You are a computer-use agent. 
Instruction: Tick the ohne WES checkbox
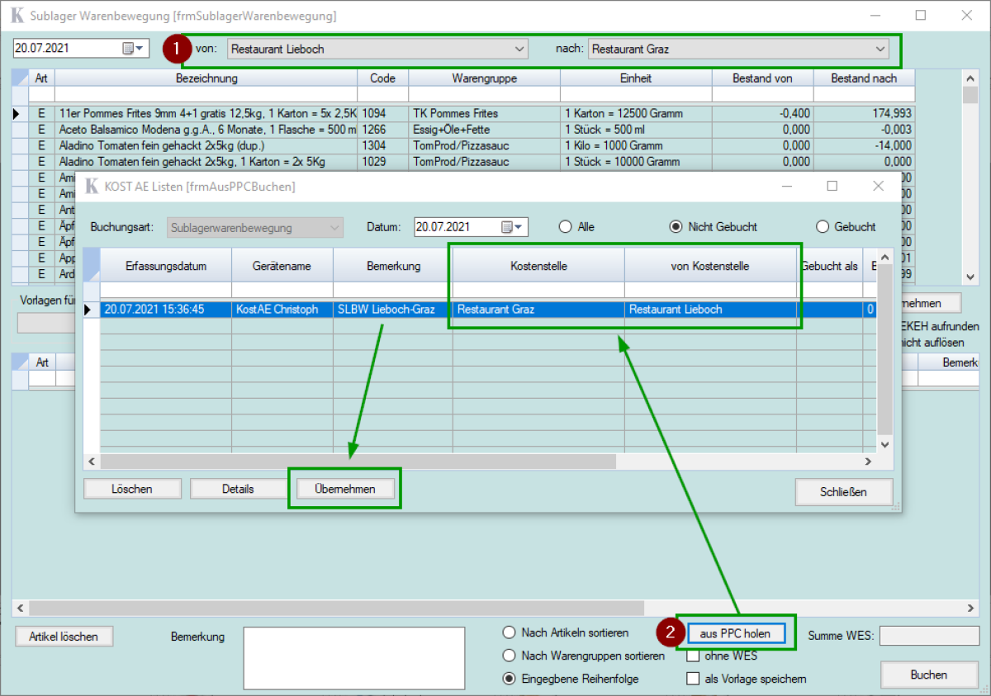pyautogui.click(x=694, y=656)
